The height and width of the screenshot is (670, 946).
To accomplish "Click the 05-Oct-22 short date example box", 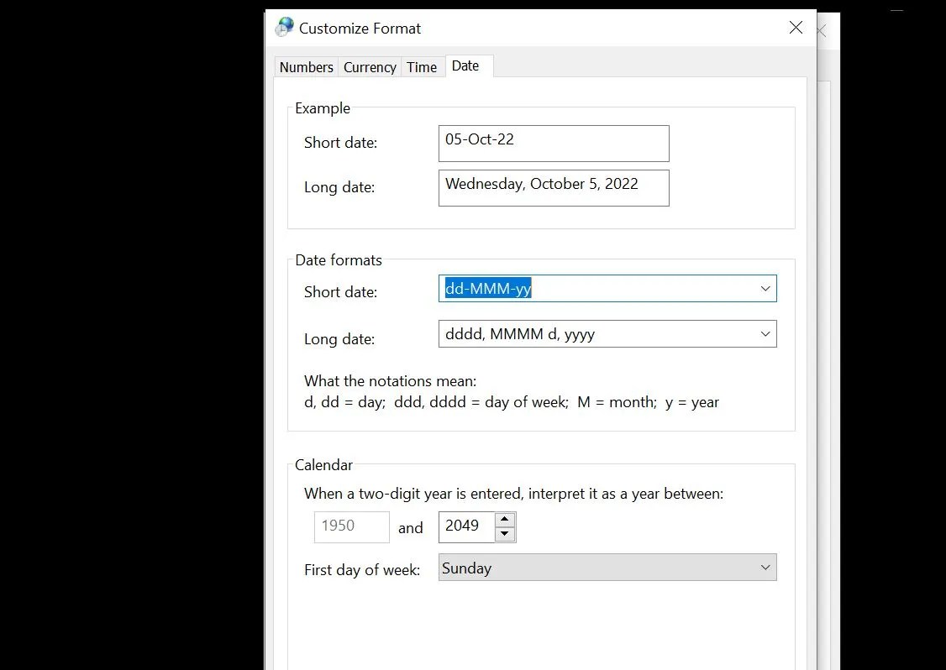I will click(x=553, y=143).
